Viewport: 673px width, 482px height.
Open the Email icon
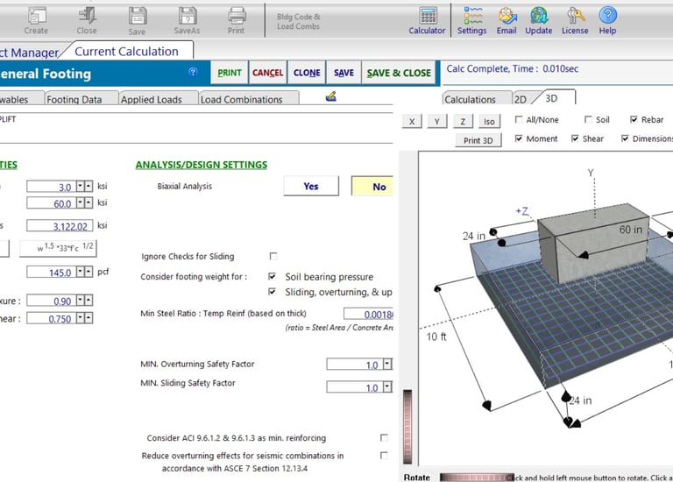[507, 16]
